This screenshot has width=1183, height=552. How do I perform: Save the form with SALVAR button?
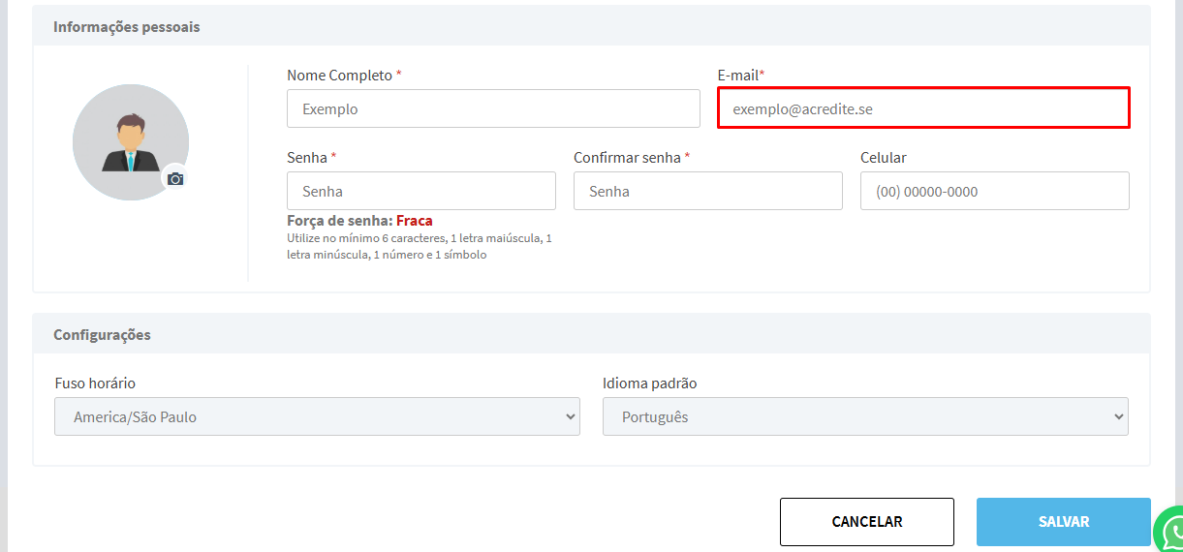click(1063, 522)
